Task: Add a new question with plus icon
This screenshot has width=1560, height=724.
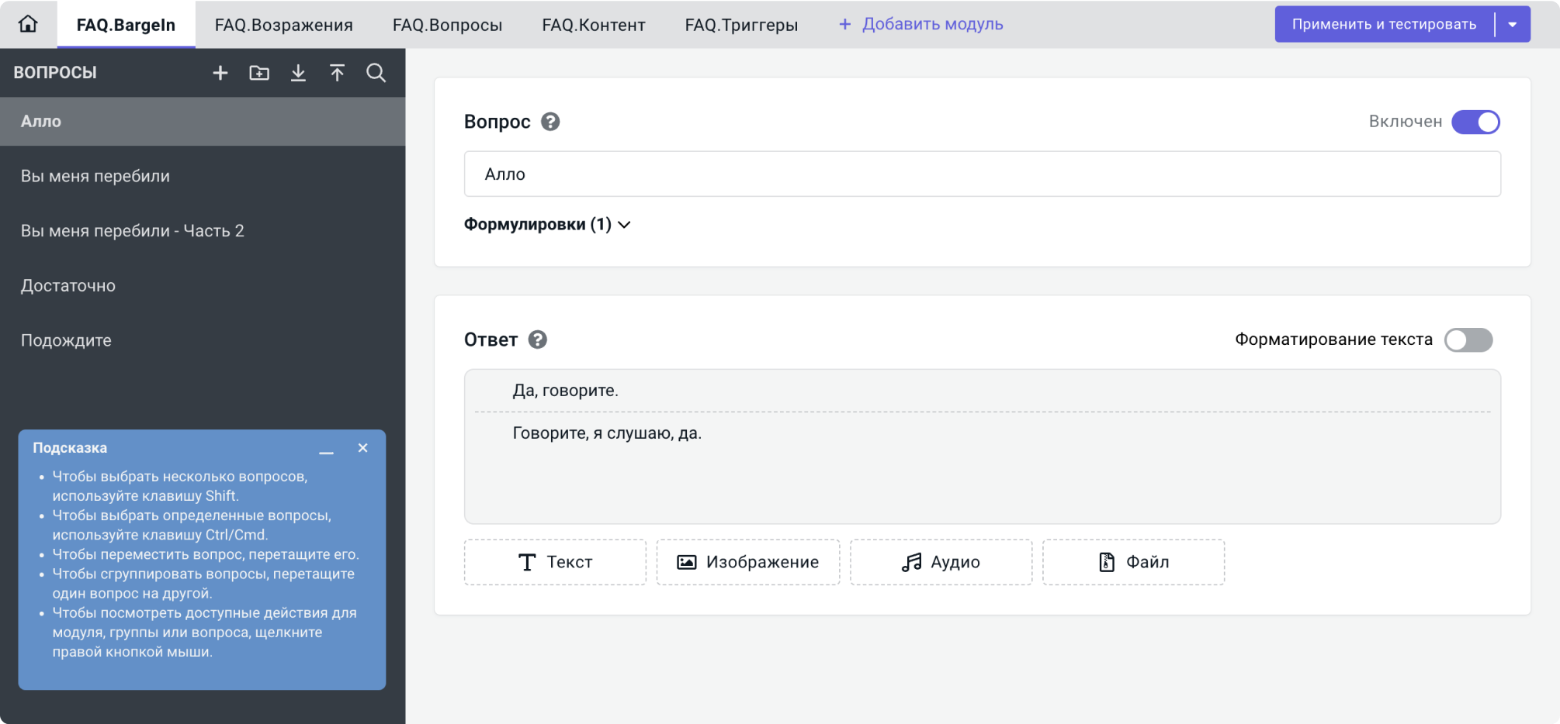Action: pyautogui.click(x=220, y=73)
